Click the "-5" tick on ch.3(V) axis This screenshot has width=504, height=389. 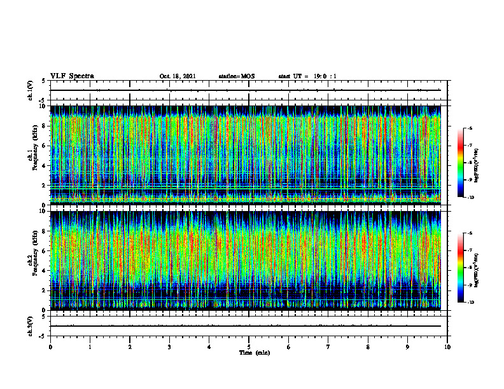pos(43,336)
